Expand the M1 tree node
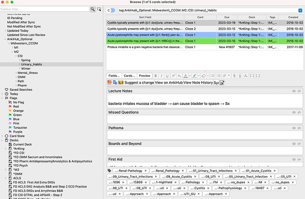 pos(12,47)
